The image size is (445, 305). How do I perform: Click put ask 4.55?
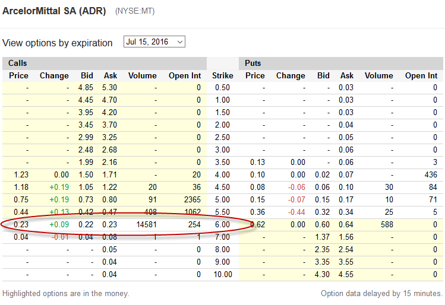click(346, 275)
